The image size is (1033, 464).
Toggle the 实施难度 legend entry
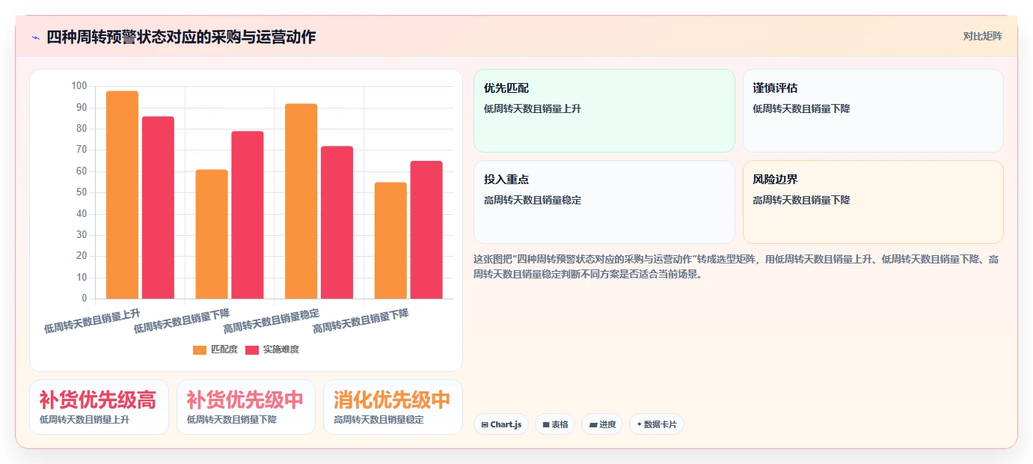pyautogui.click(x=272, y=349)
